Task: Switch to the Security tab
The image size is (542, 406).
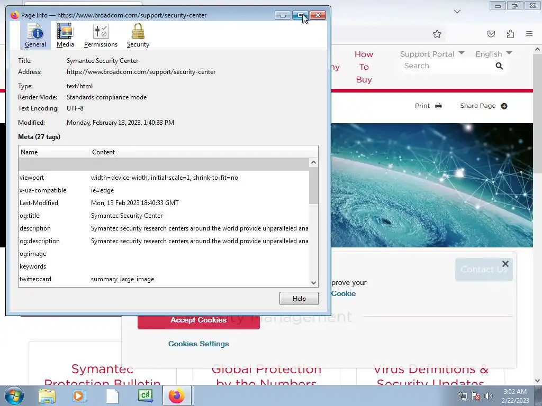Action: click(x=138, y=35)
